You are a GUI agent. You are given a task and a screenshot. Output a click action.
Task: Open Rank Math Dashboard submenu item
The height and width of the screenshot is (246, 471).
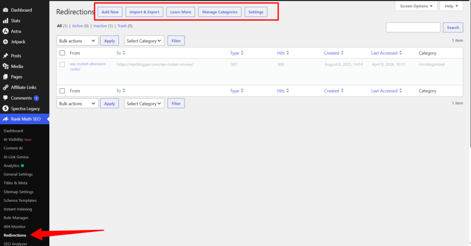tap(13, 131)
